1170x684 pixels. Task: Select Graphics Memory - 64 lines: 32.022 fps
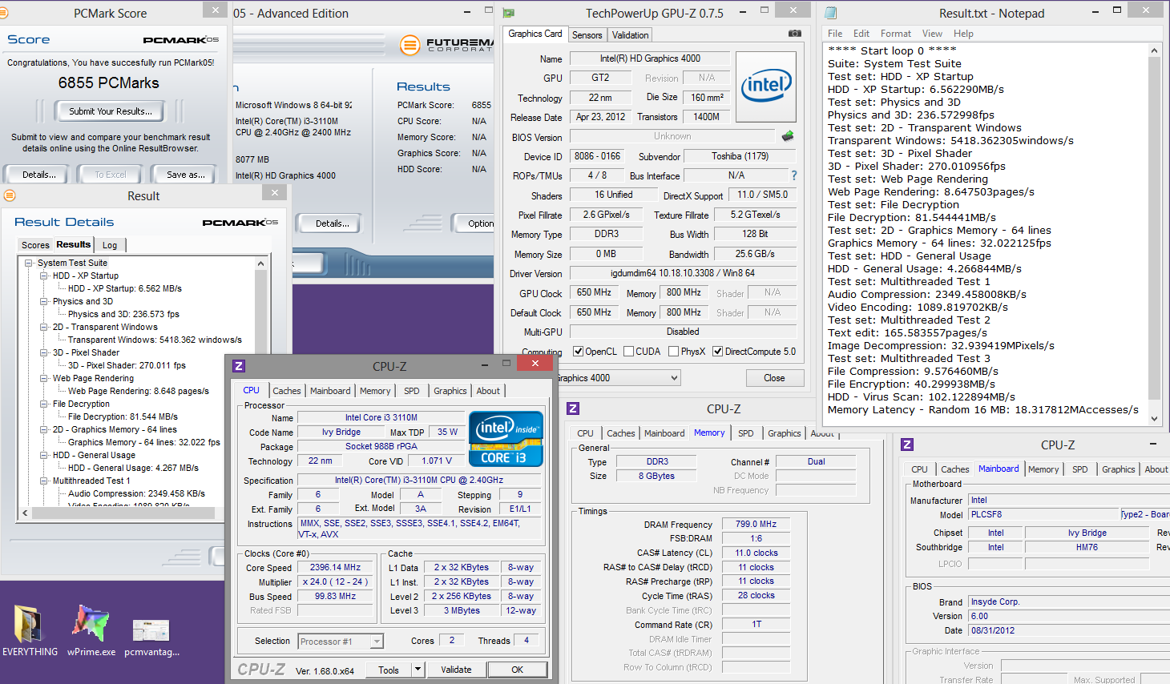coord(143,442)
